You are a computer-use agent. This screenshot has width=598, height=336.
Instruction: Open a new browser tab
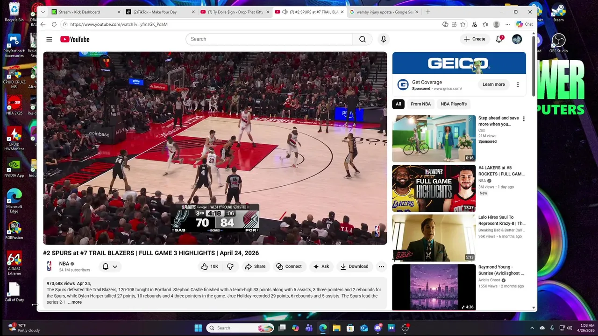[x=428, y=12]
